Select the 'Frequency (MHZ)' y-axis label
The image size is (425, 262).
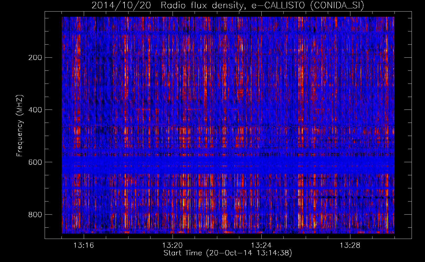[20, 125]
